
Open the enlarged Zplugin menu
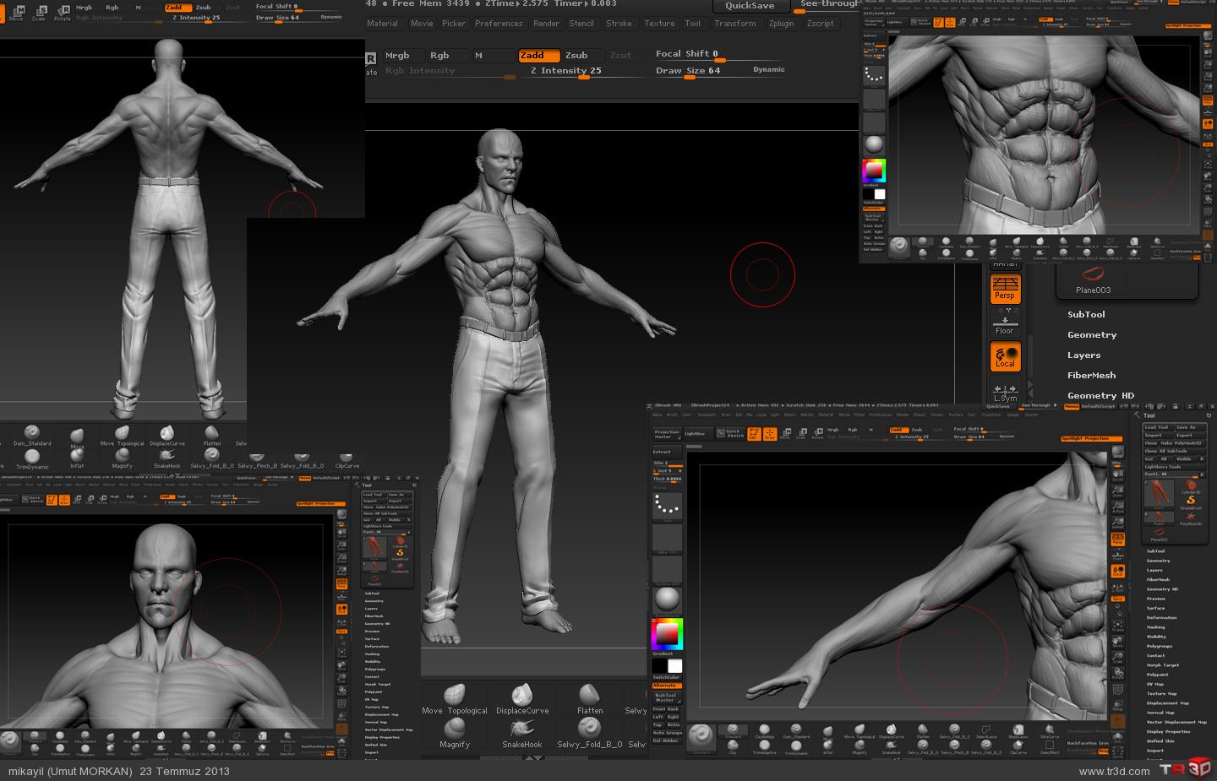[781, 24]
